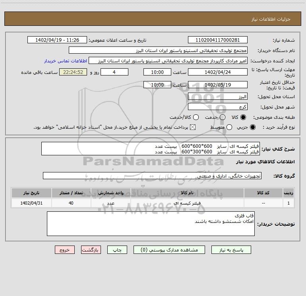Screen dimensions: 306x296
Task: Click the price validity date 1402/05/19
Action: (x=218, y=85)
